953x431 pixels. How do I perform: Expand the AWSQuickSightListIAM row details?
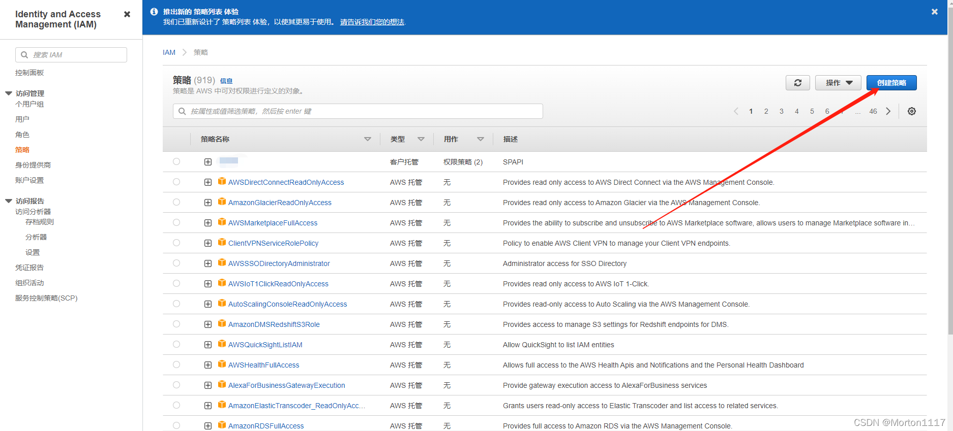(x=208, y=345)
